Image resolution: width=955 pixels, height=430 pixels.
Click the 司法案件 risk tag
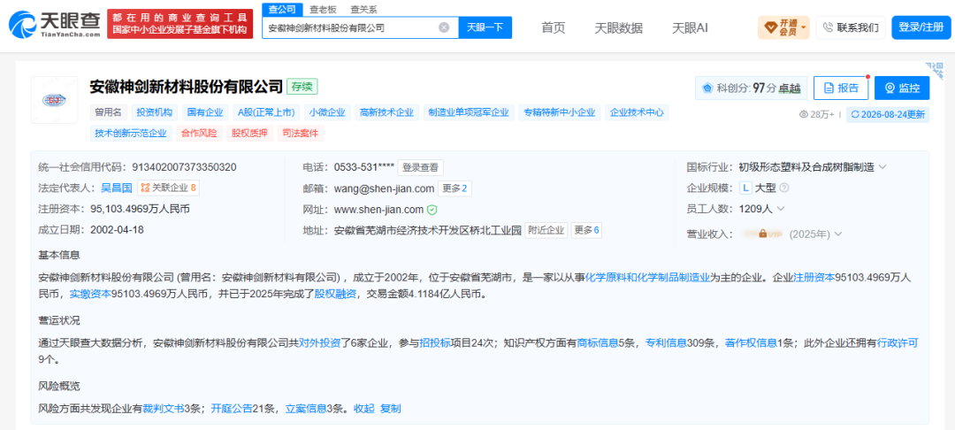(x=300, y=134)
